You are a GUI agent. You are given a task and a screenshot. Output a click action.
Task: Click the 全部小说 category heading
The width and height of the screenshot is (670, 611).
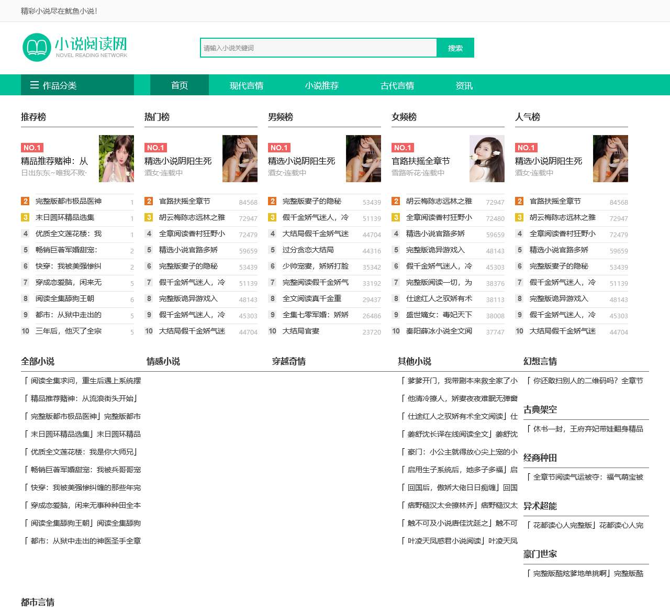pyautogui.click(x=38, y=361)
